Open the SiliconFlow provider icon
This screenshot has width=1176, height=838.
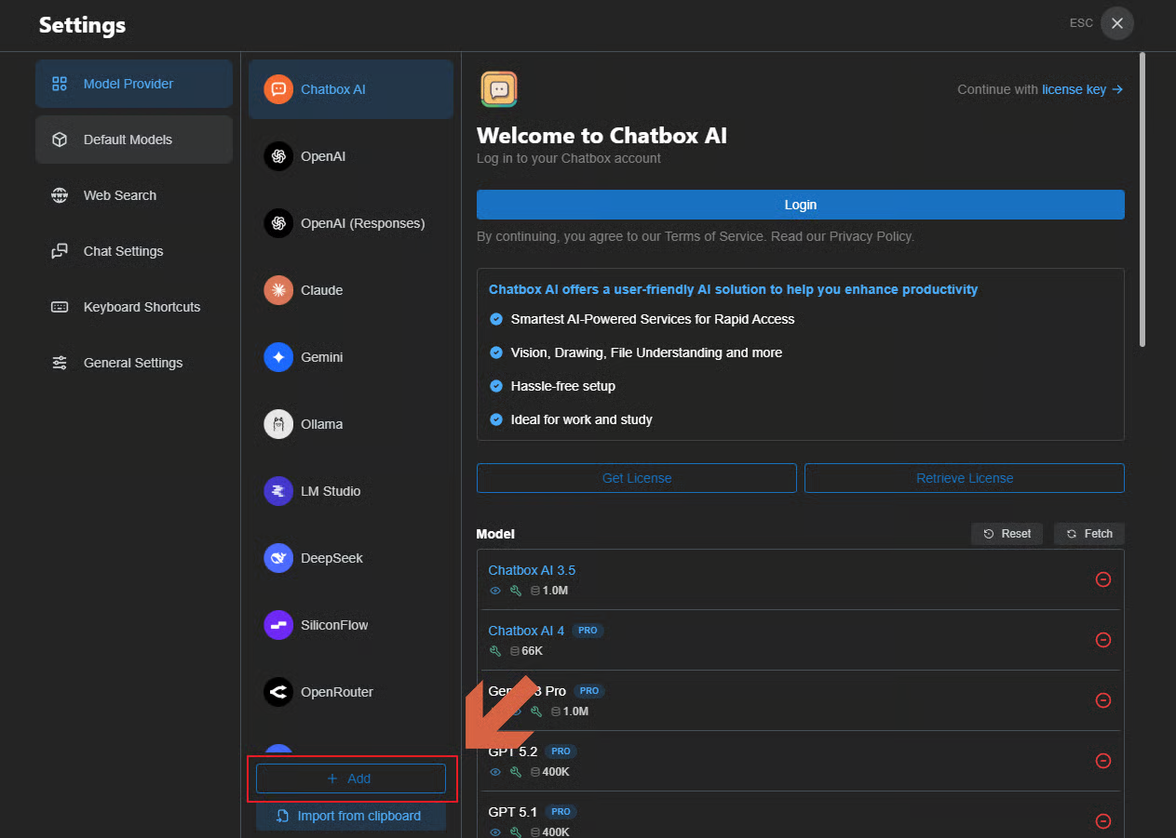tap(278, 625)
